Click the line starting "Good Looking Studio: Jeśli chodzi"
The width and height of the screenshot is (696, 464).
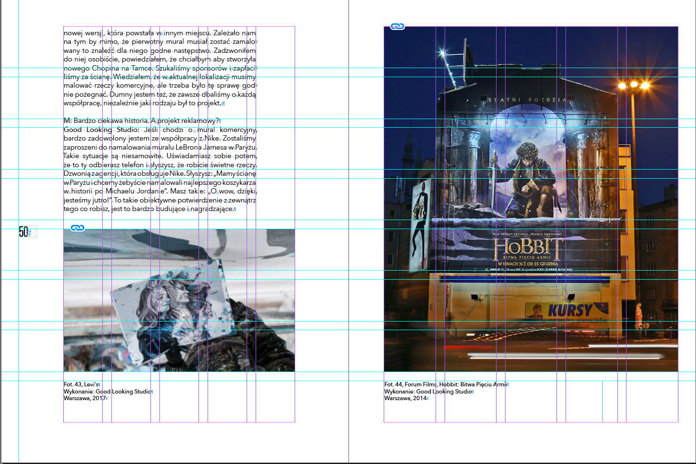click(160, 130)
